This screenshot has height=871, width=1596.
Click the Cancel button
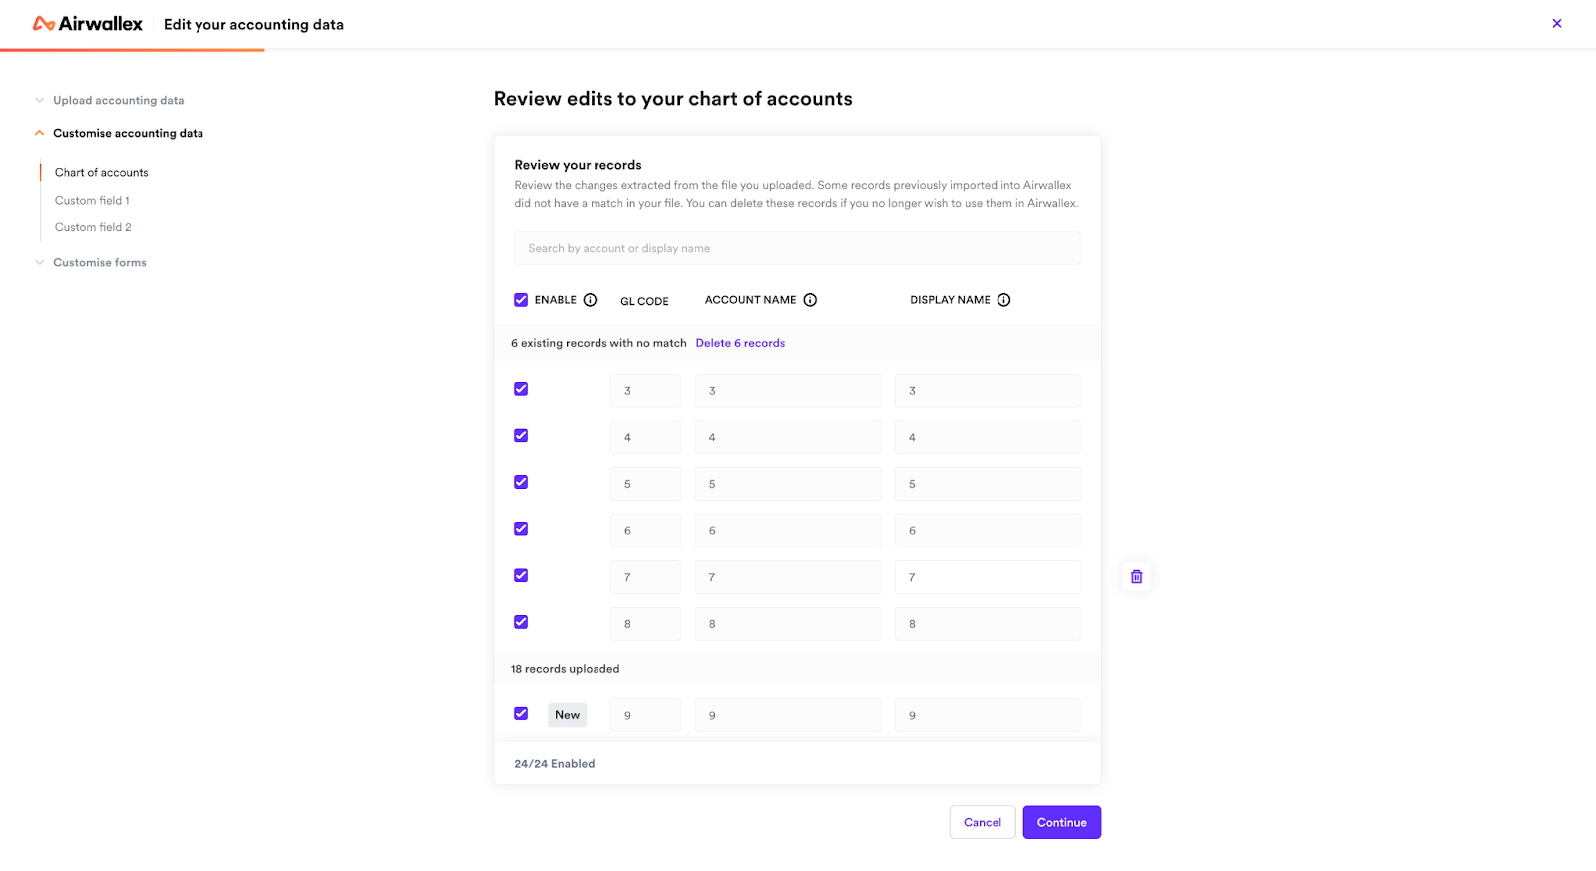[x=983, y=822]
